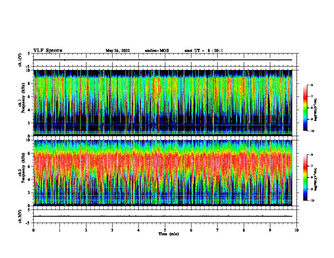Click the time axis tick label "2"
334x258 pixels.
(86, 230)
